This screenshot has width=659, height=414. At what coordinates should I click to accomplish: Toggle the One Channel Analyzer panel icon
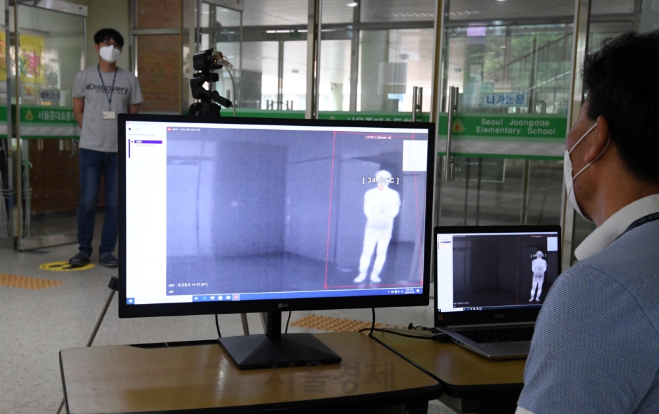[162, 135]
